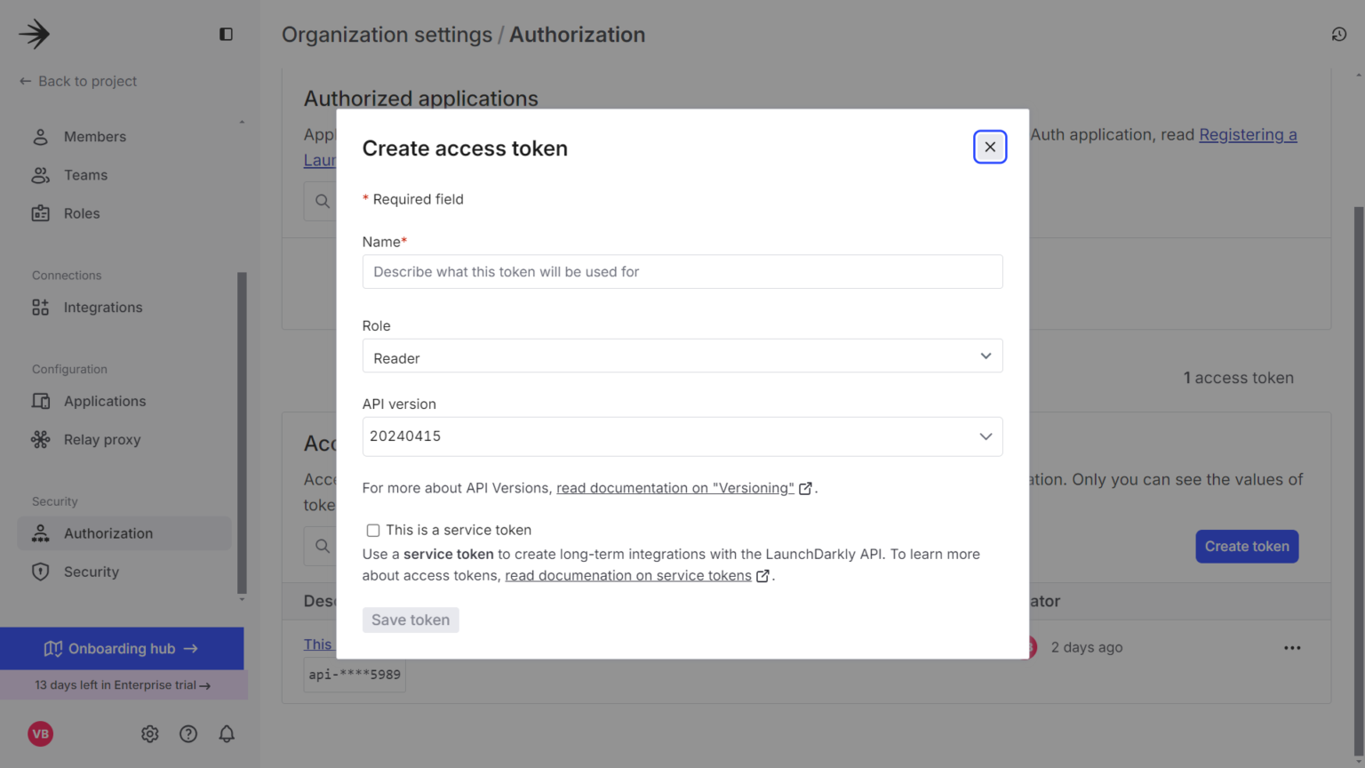Open the API version dropdown
Viewport: 1365px width, 768px height.
click(682, 436)
